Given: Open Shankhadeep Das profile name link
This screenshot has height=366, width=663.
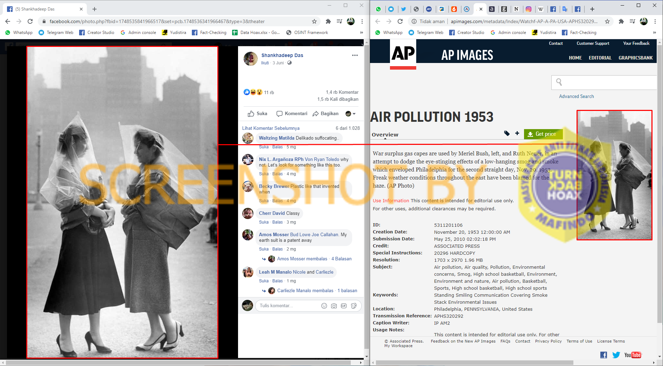Looking at the screenshot, I should pyautogui.click(x=282, y=55).
